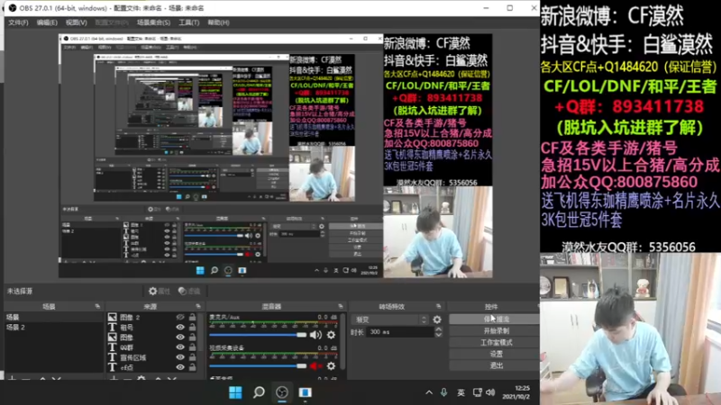Viewport: 721px width, 405px height.
Task: Pop out the Scene Transitions dock
Action: 438,306
